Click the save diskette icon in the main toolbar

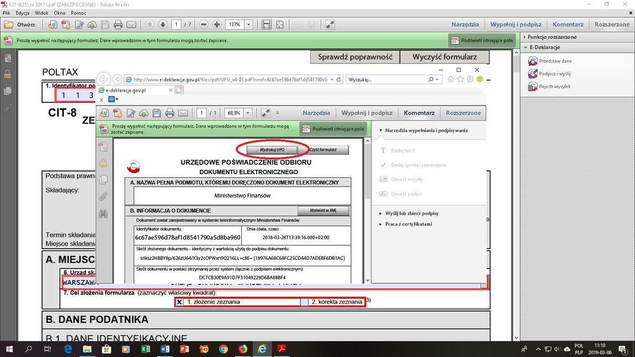pyautogui.click(x=105, y=25)
